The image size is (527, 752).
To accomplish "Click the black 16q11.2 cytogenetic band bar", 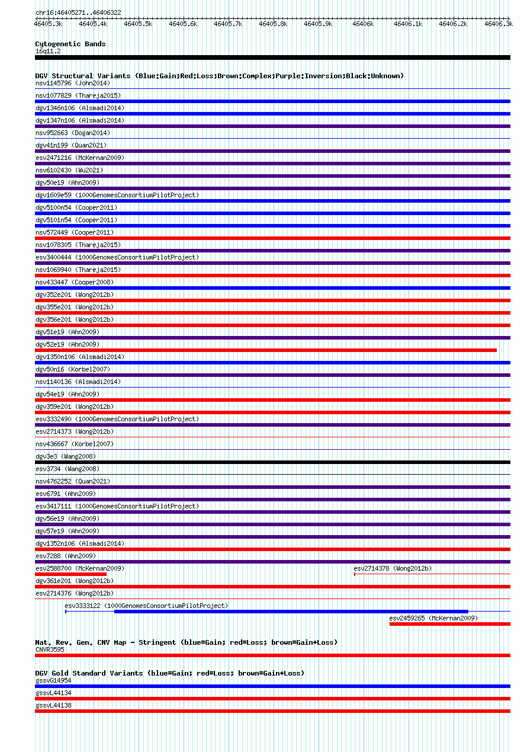I will [x=272, y=57].
